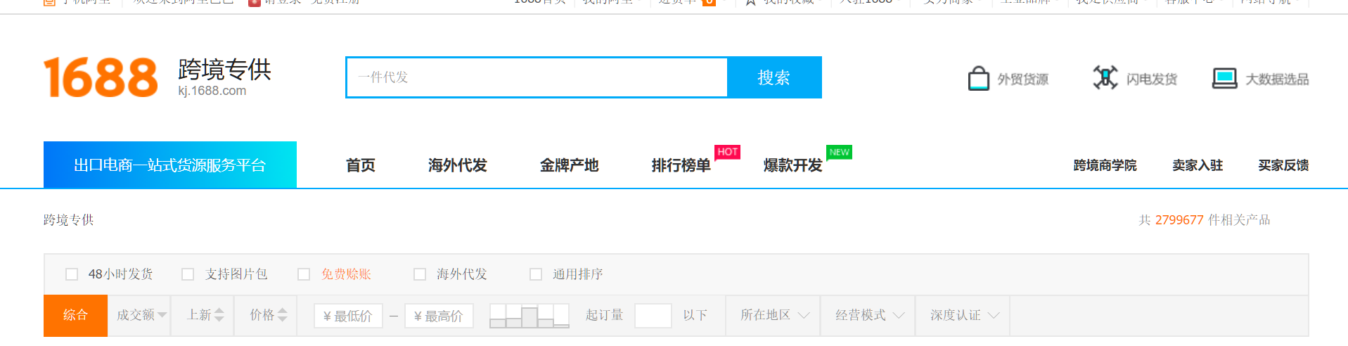Click the 价格 sort arrows
Image resolution: width=1348 pixels, height=346 pixels.
(283, 315)
